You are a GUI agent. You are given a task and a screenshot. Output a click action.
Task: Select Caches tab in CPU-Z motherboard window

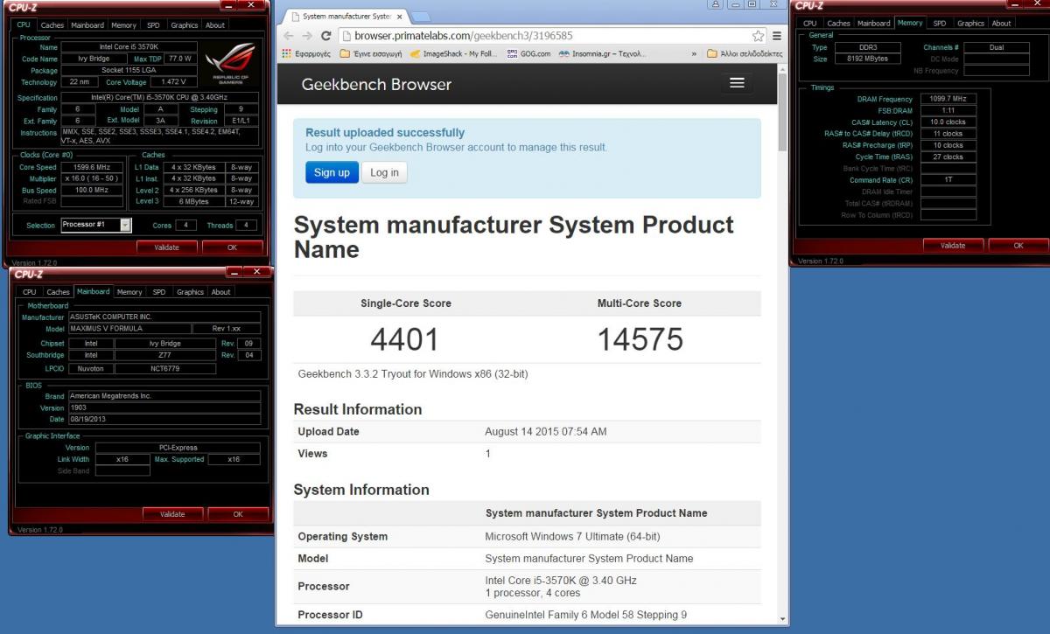tap(58, 292)
